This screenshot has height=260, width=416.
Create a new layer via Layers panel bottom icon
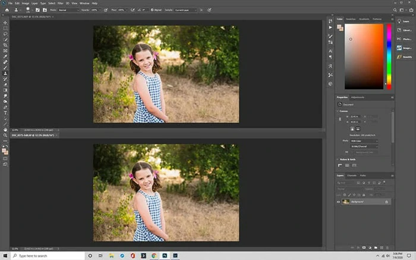[382, 248]
